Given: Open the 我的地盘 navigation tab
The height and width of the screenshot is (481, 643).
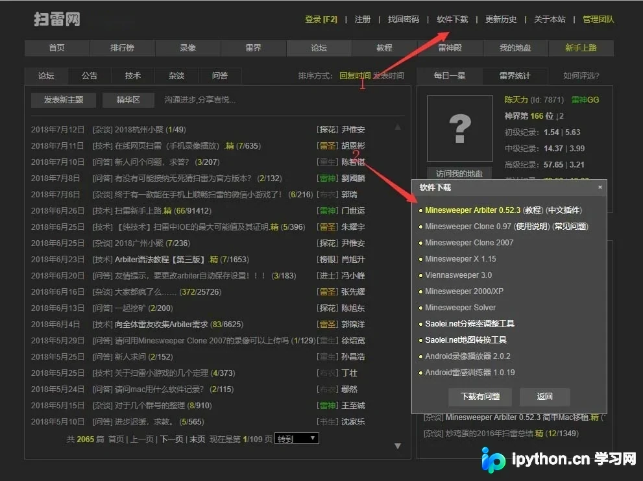Looking at the screenshot, I should (515, 48).
